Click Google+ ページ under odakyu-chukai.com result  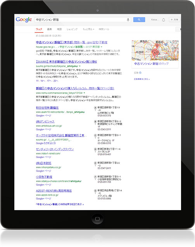tap(43, 185)
